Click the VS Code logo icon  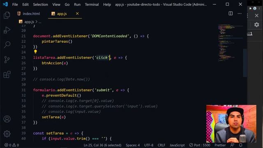click(5, 4)
